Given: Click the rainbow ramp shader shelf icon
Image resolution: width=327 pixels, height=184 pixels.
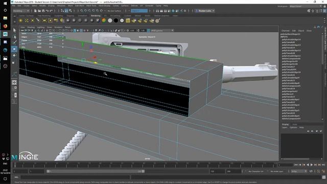Looking at the screenshot, I should [x=104, y=20].
